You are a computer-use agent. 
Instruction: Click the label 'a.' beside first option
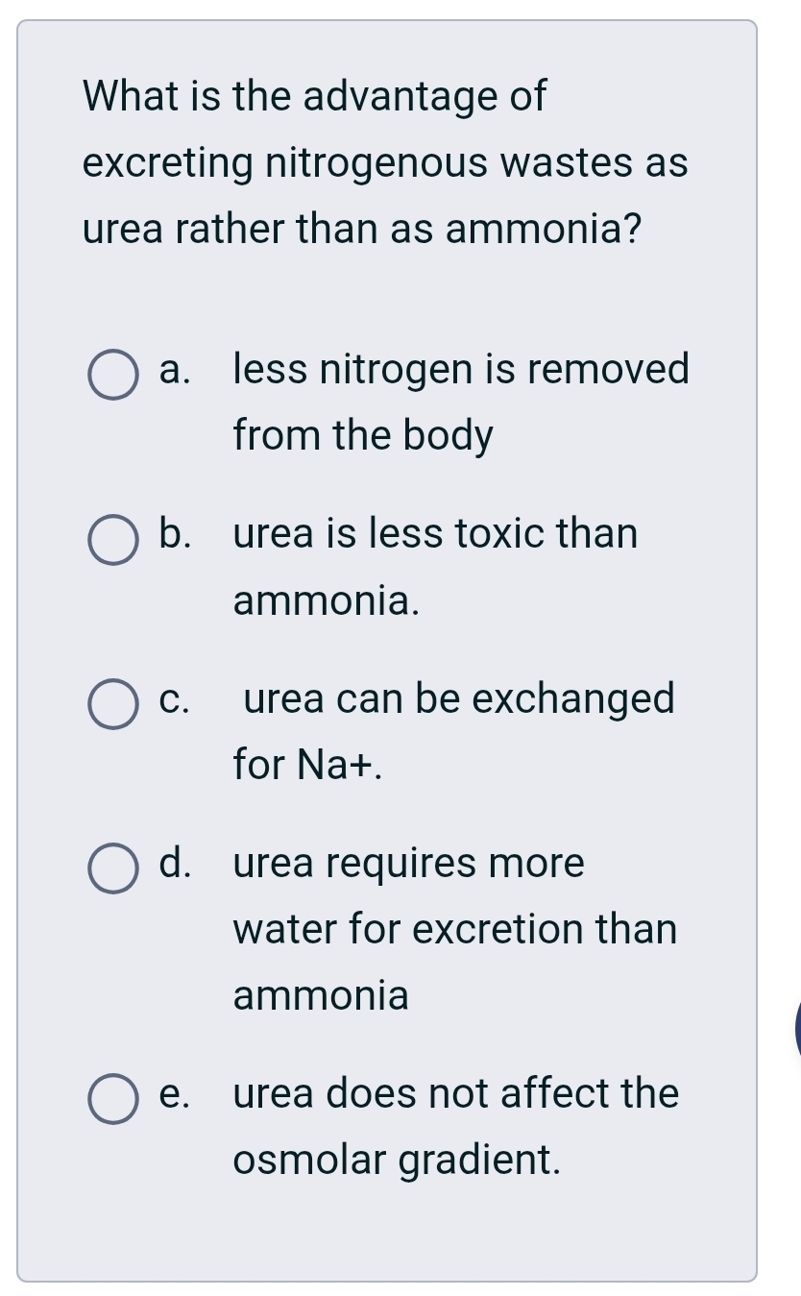[x=175, y=370]
